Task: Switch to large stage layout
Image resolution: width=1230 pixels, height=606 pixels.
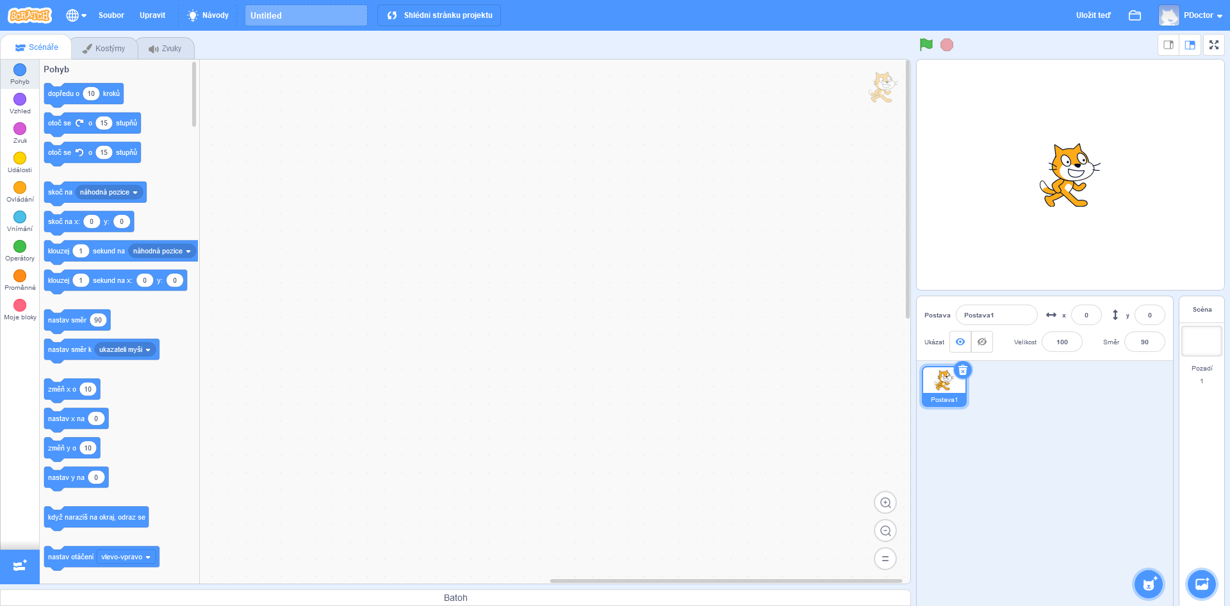Action: point(1190,45)
